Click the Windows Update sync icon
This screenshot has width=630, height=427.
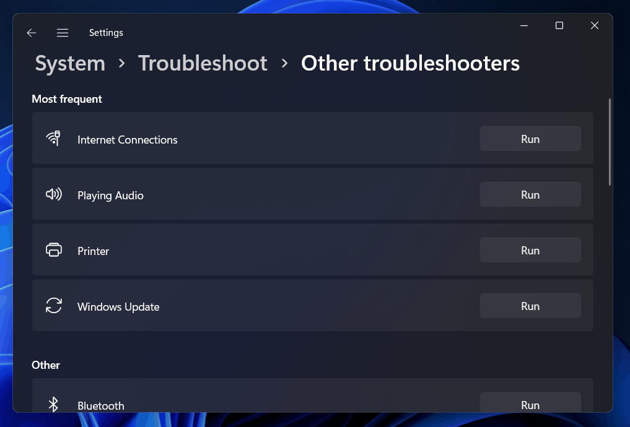point(54,306)
